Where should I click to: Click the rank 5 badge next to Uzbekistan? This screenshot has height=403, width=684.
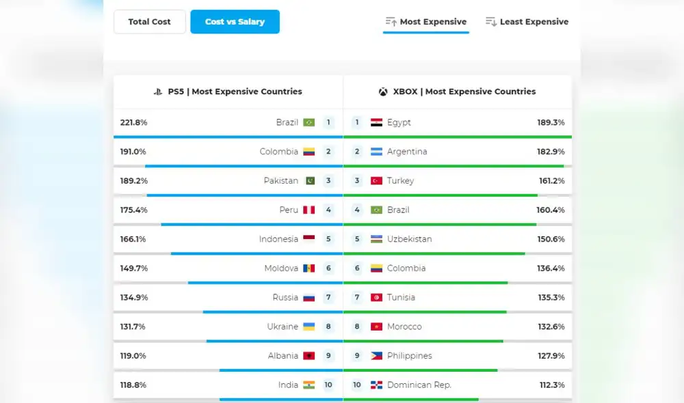click(356, 239)
